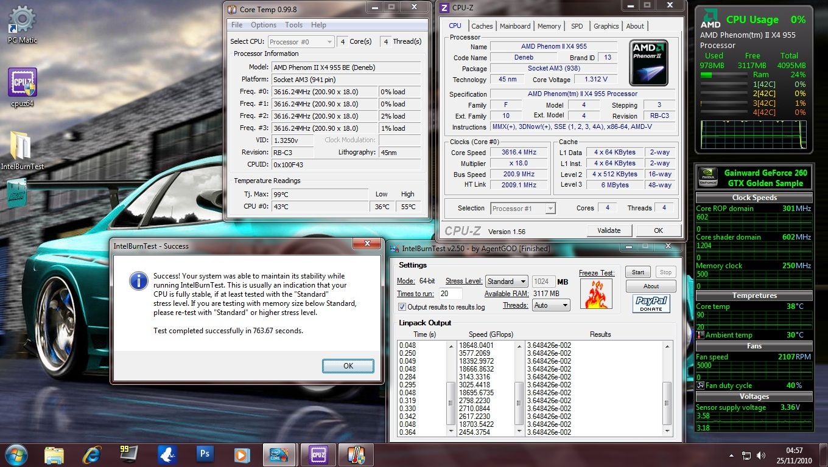Click OK in the IntelBurnTest Success dialog
This screenshot has height=467, width=828.
348,366
